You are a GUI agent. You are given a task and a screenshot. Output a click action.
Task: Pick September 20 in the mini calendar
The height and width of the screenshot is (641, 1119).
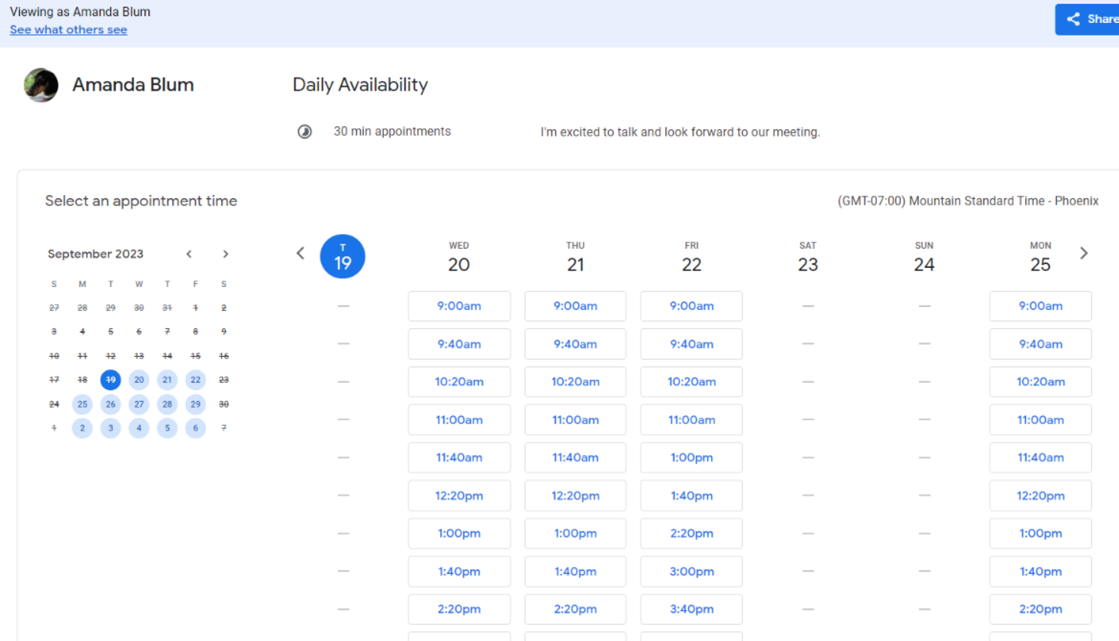click(139, 380)
